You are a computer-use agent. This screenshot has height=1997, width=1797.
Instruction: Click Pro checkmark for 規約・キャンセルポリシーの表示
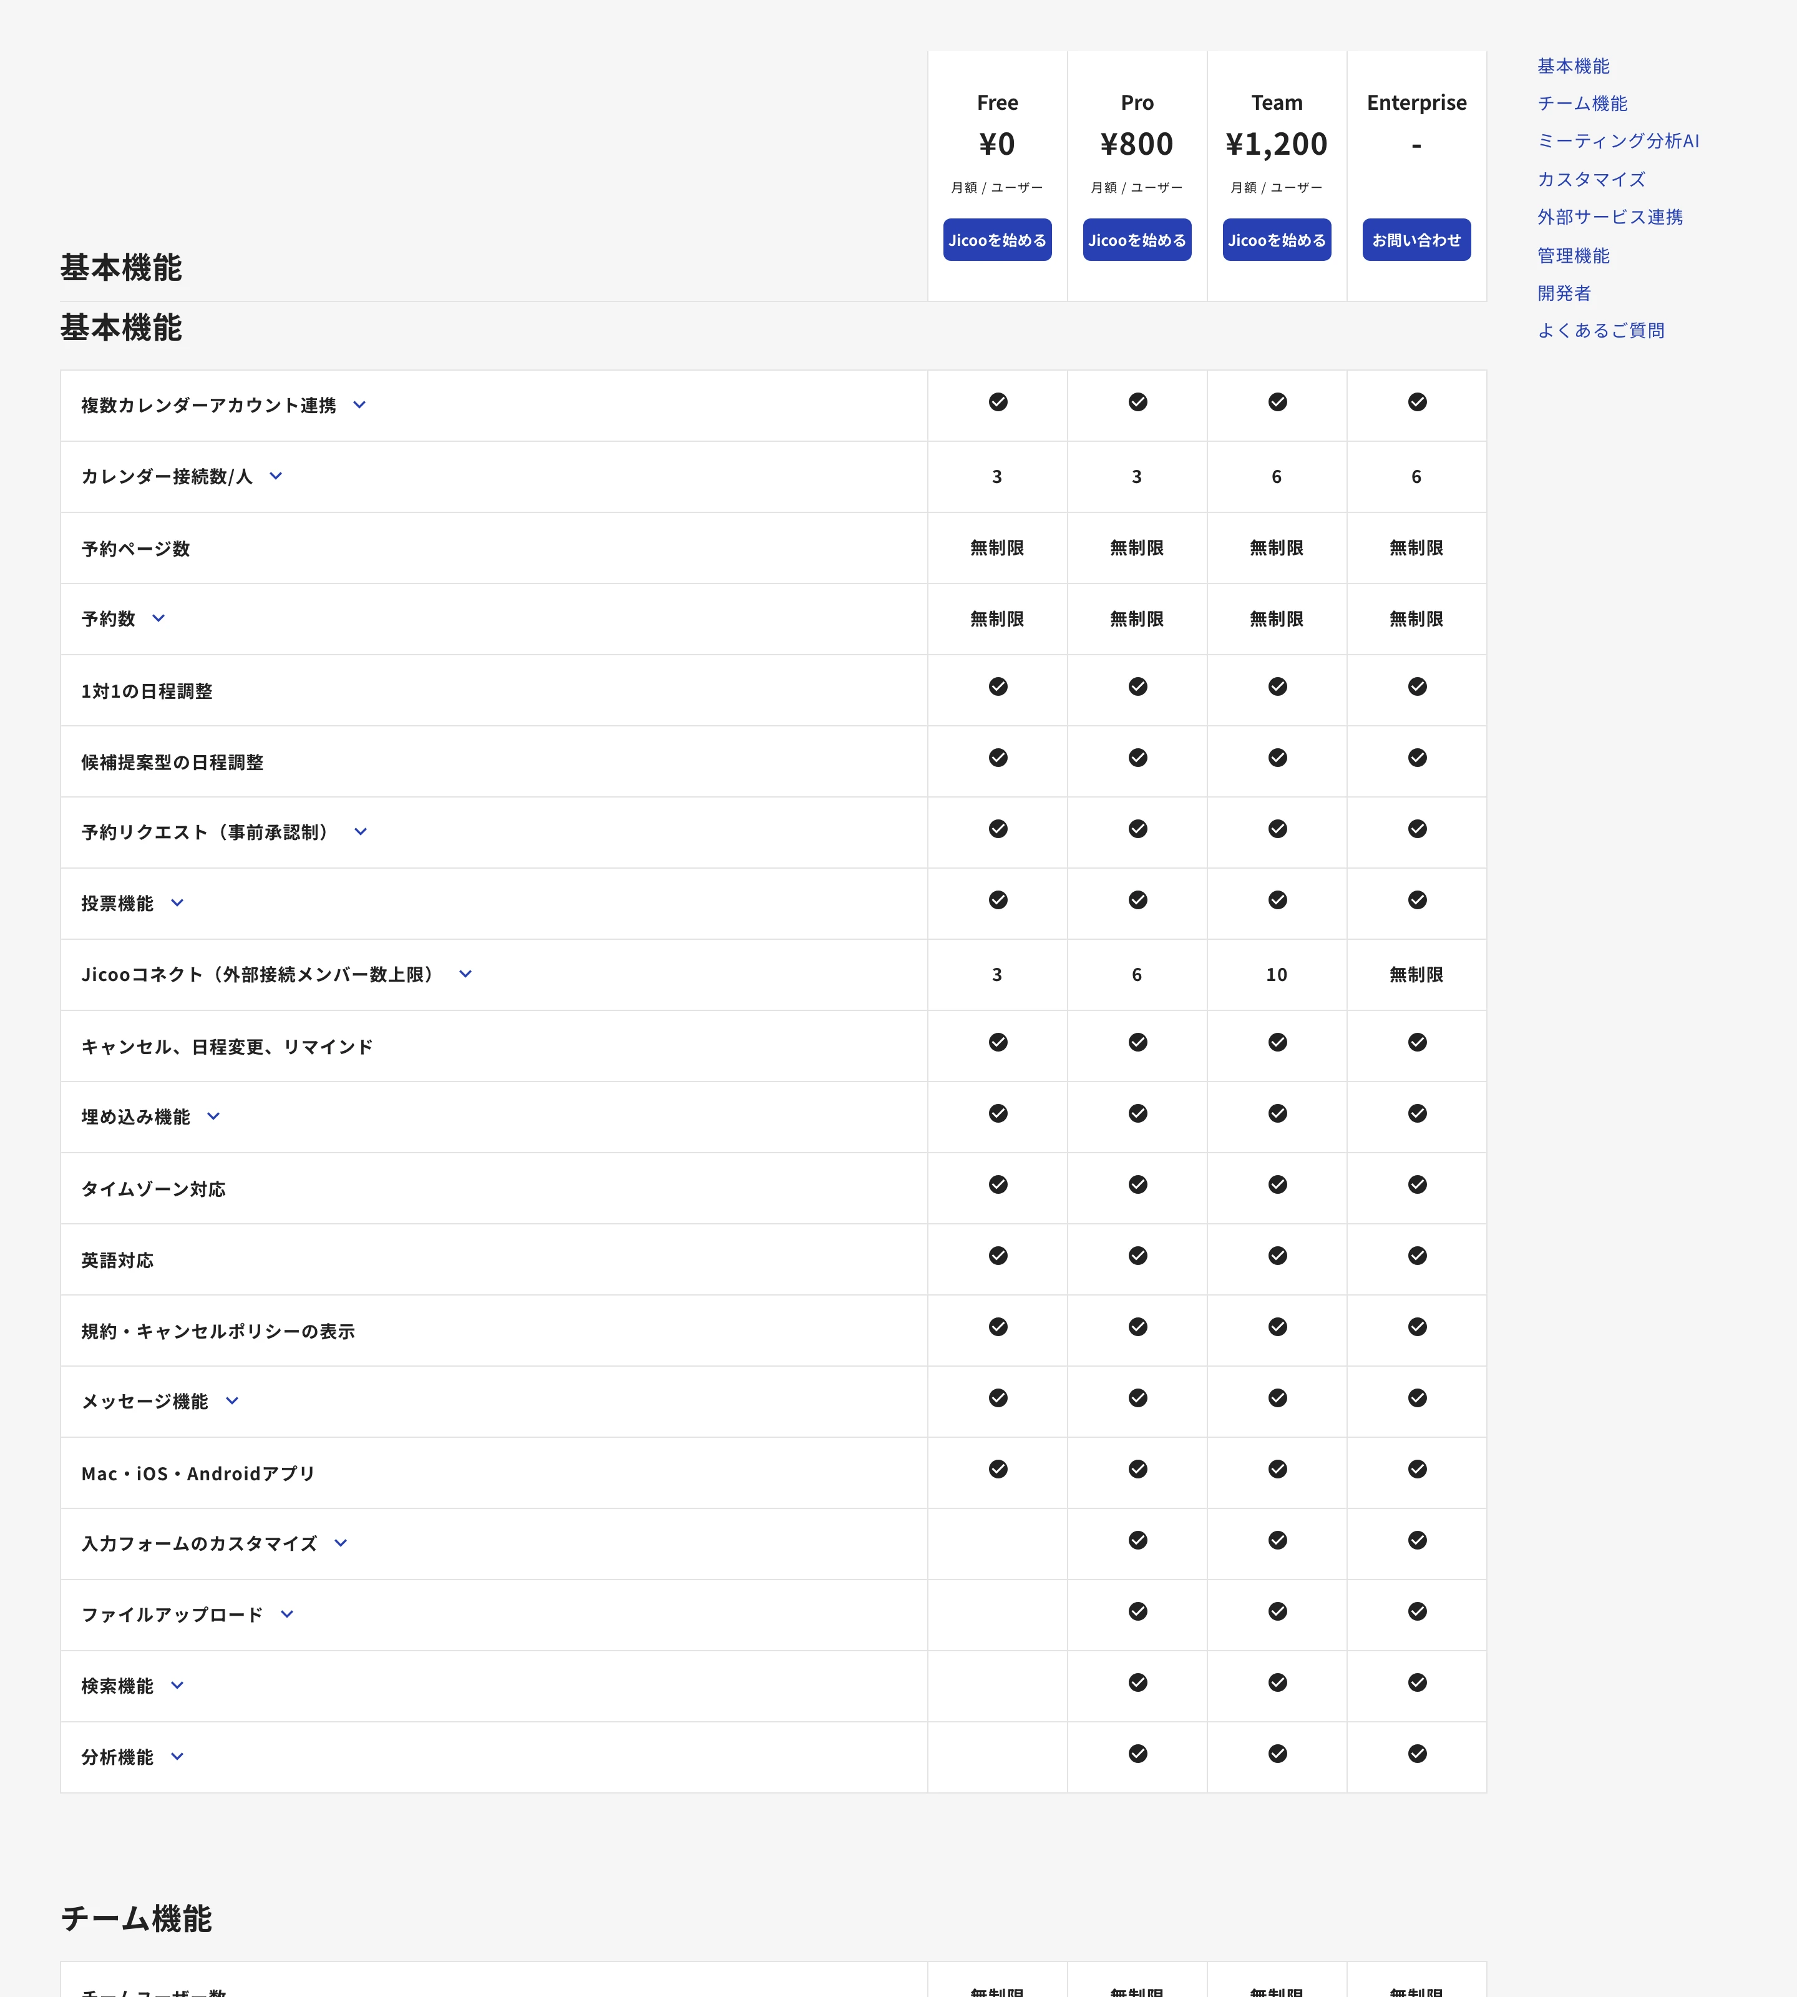(x=1137, y=1326)
